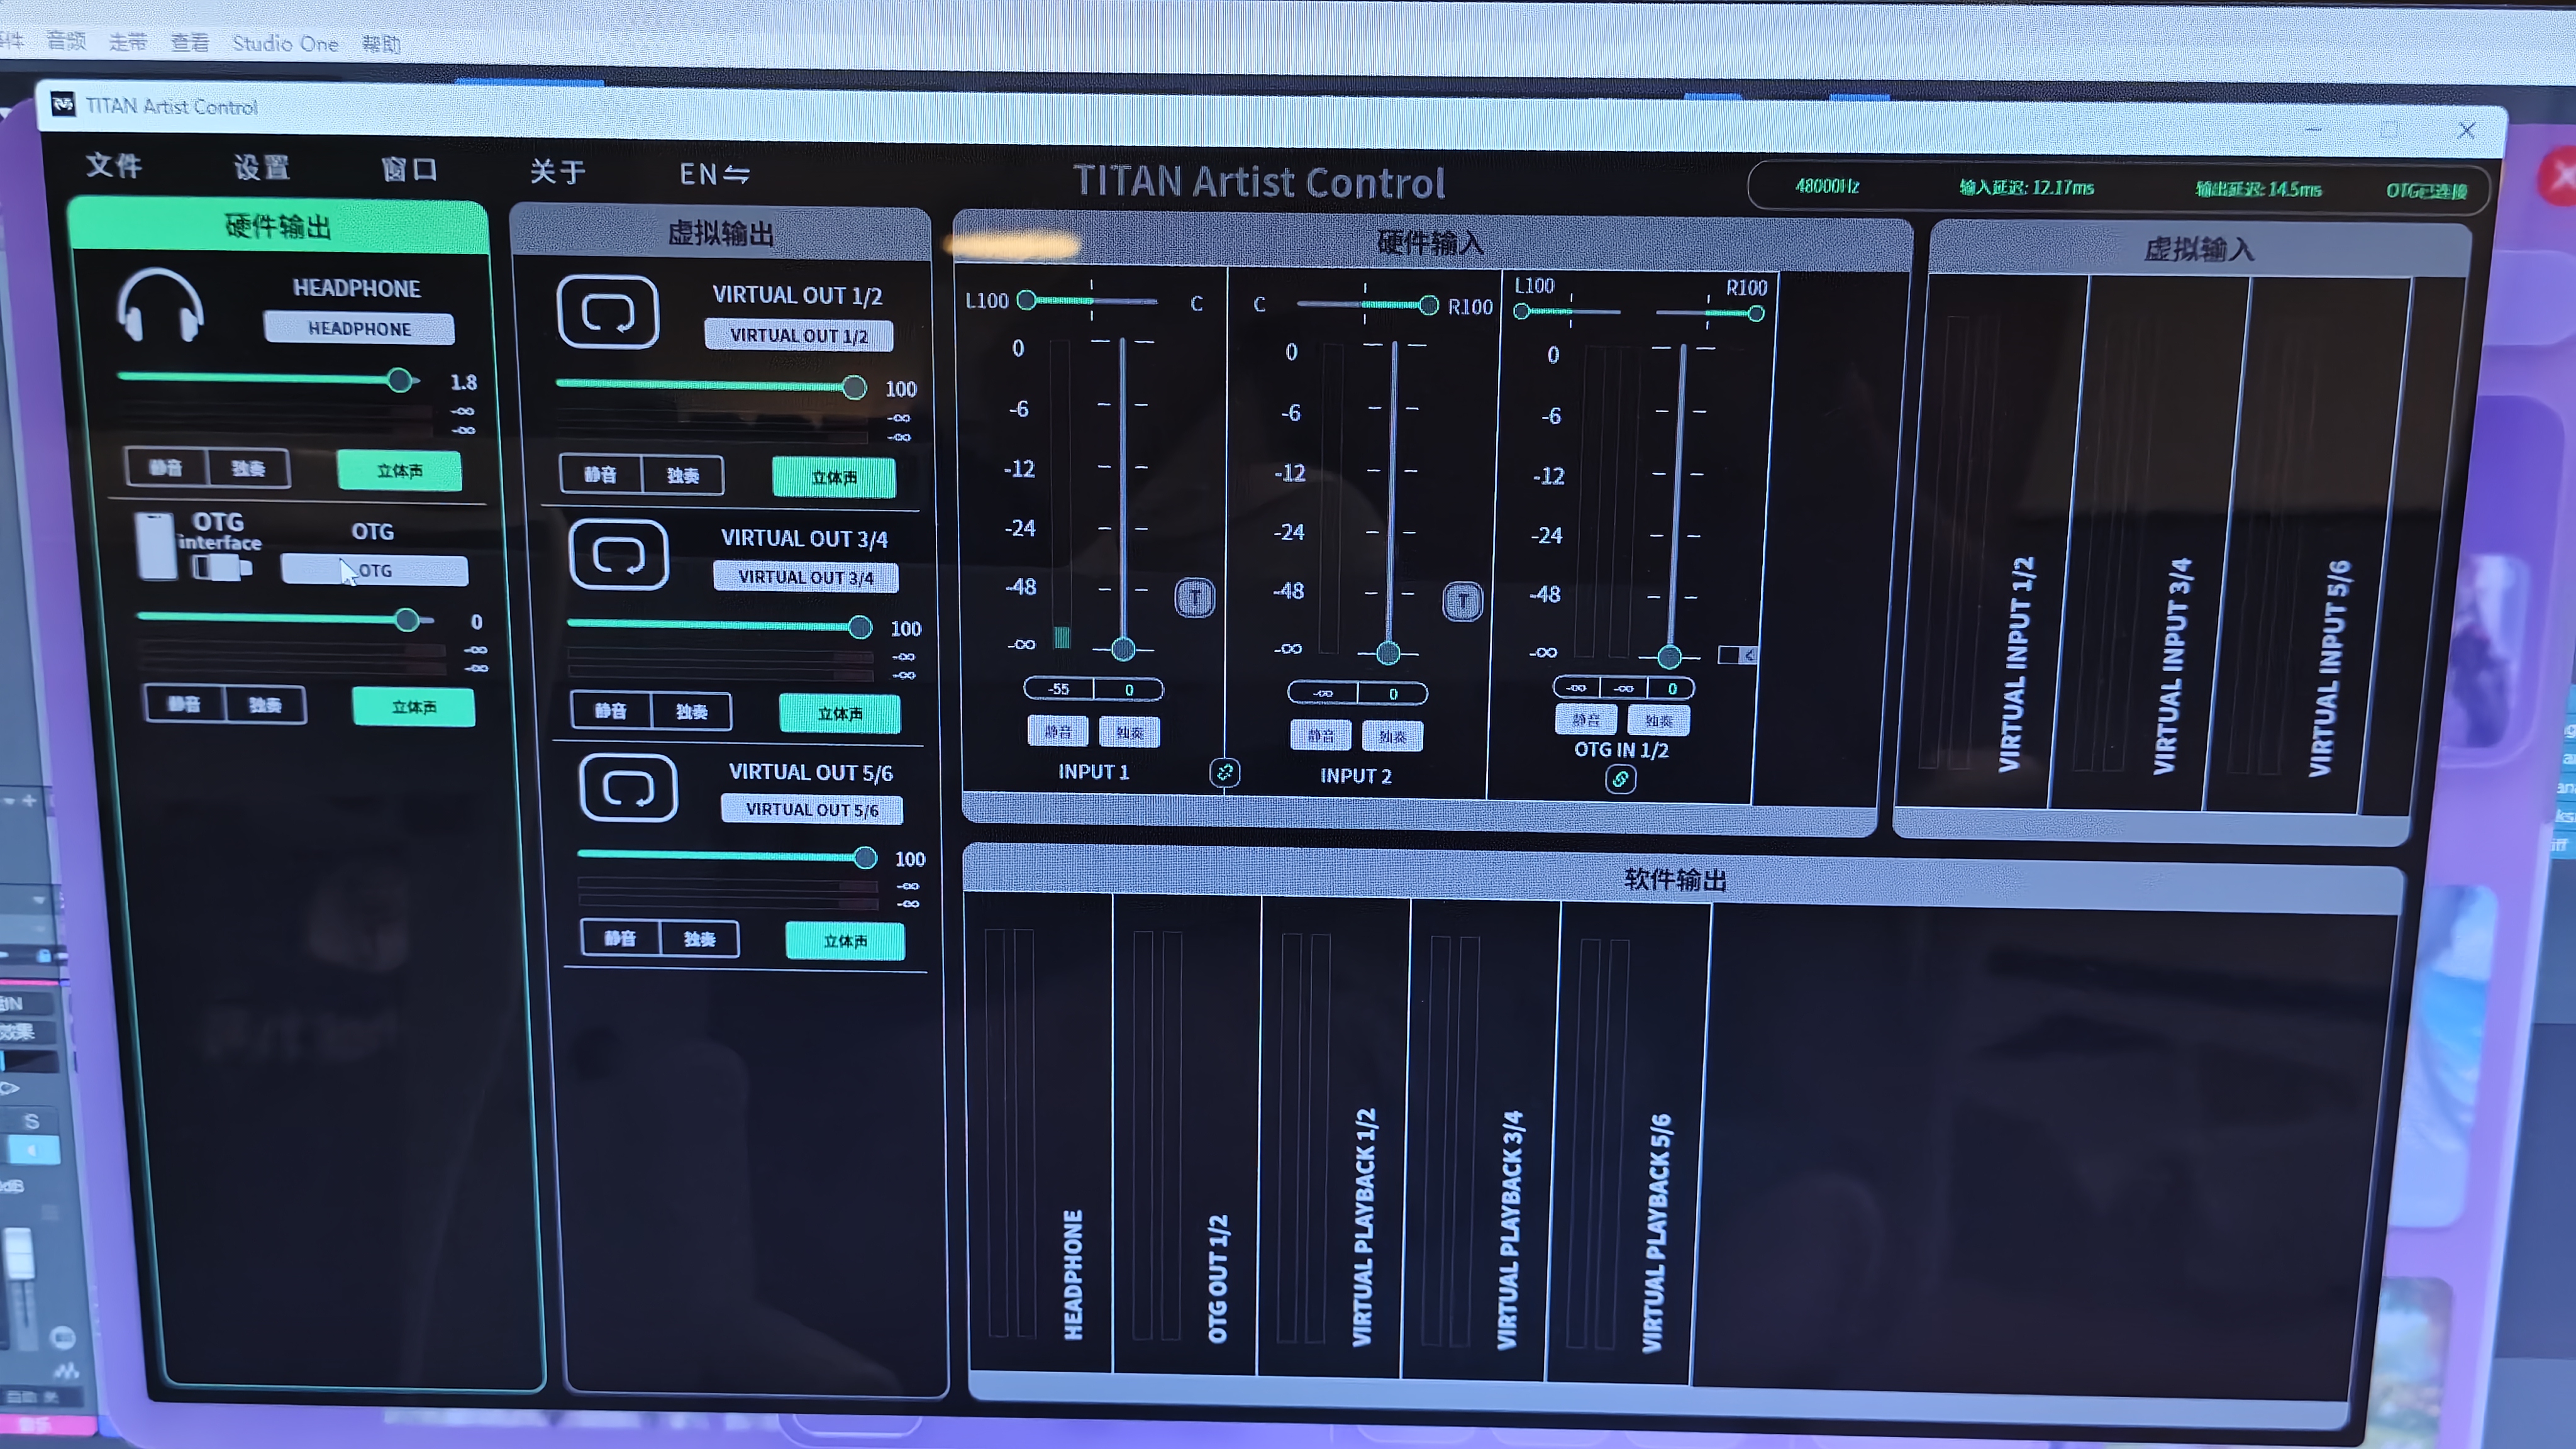Solo INPUT 2 channel
The width and height of the screenshot is (2576, 1449).
[x=1392, y=736]
